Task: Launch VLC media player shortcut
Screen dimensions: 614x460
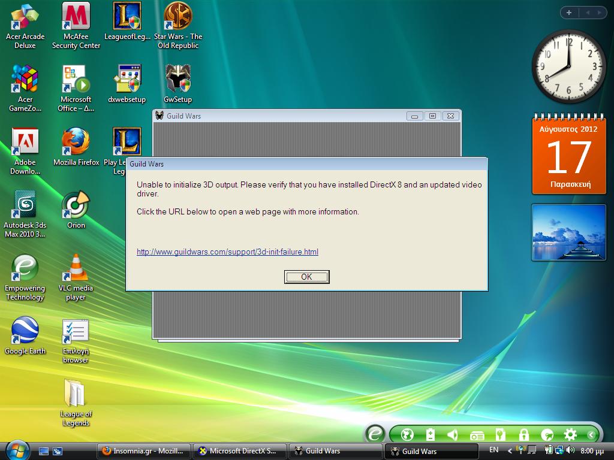Action: [x=76, y=277]
